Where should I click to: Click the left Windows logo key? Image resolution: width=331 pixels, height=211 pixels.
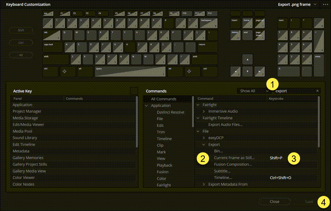tap(65, 71)
